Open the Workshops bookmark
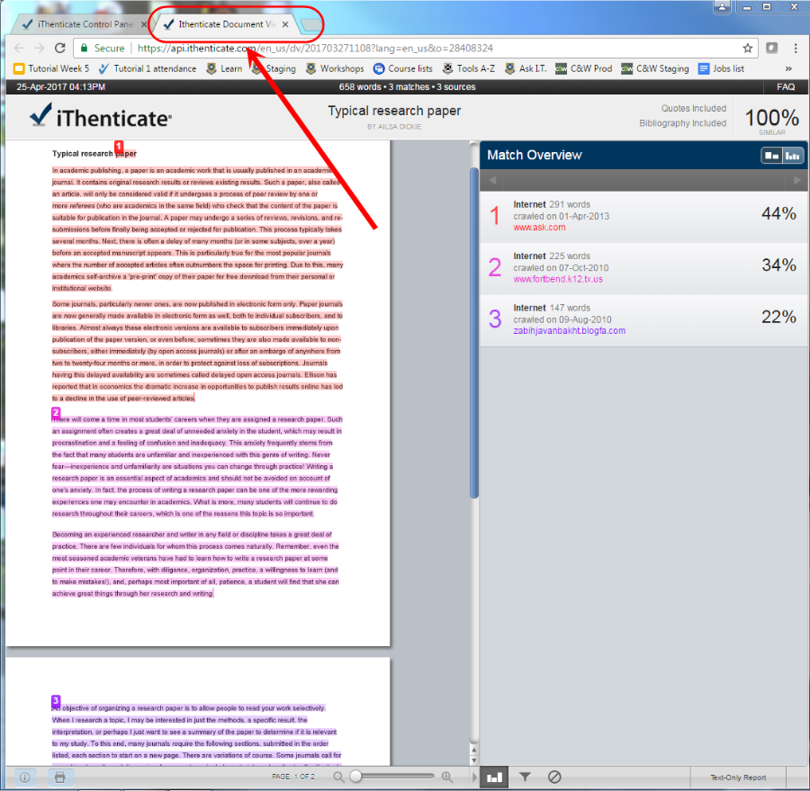This screenshot has width=810, height=791. tap(334, 68)
